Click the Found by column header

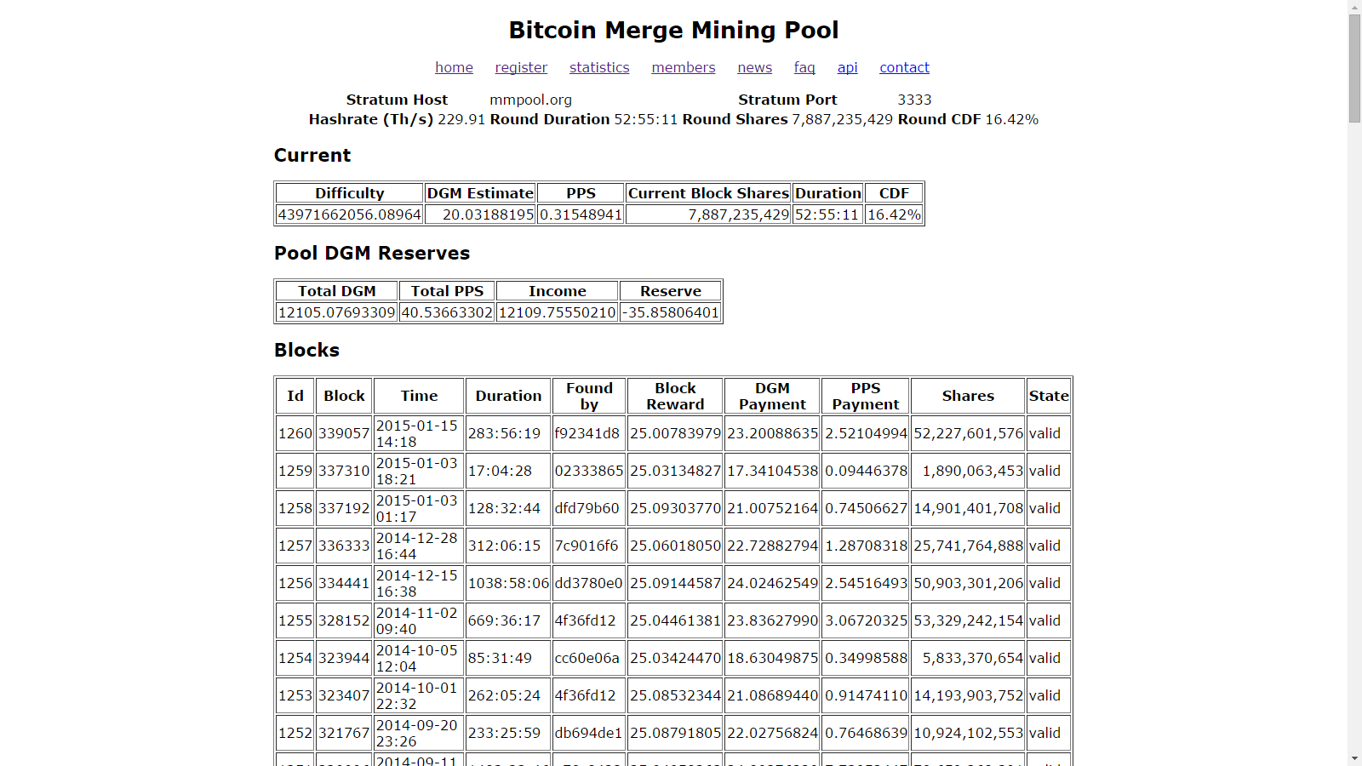[x=589, y=396]
